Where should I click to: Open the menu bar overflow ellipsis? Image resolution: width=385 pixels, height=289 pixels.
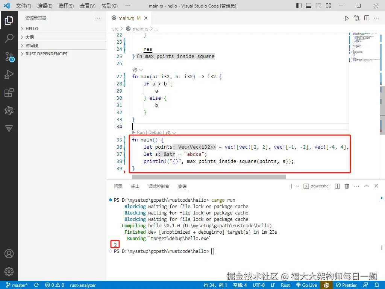[128, 6]
